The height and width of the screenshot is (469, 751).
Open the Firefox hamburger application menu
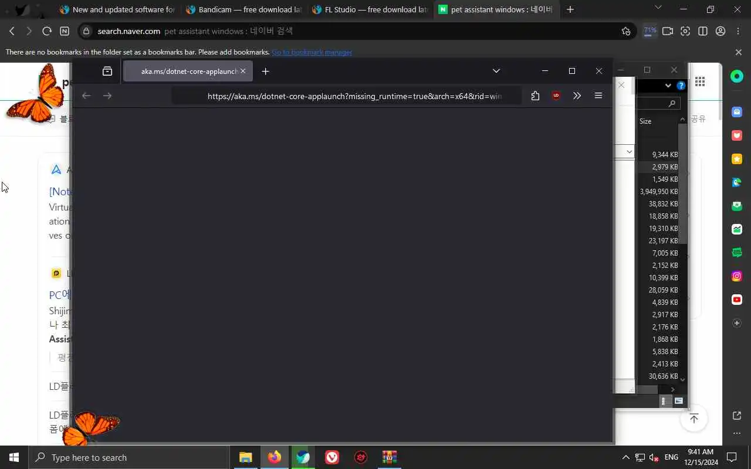pos(598,96)
